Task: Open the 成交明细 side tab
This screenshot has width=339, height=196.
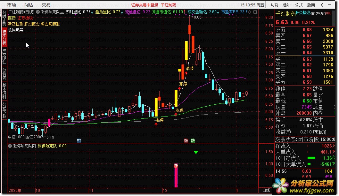Action: (x=4, y=57)
